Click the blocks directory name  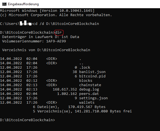[86, 81]
